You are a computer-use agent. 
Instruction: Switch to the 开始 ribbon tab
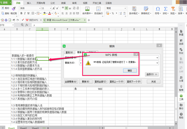click(18, 3)
